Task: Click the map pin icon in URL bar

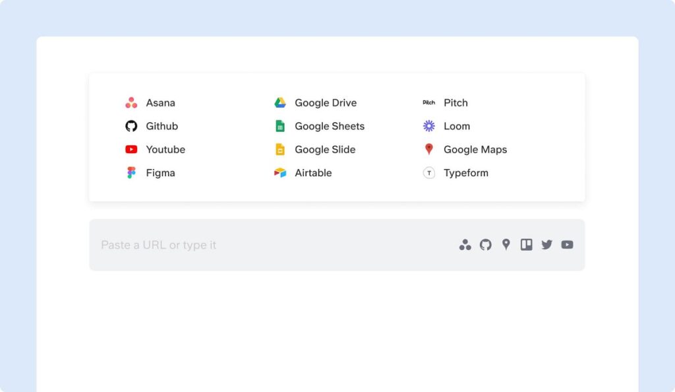Action: pyautogui.click(x=506, y=245)
